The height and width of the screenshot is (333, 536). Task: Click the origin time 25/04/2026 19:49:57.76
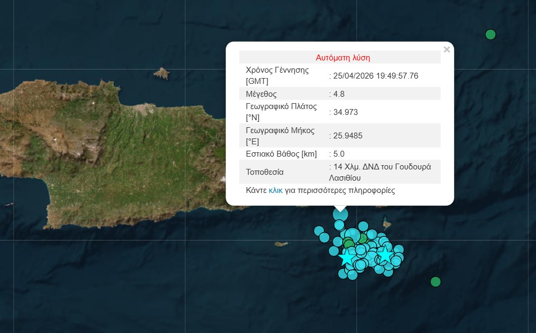pos(375,76)
